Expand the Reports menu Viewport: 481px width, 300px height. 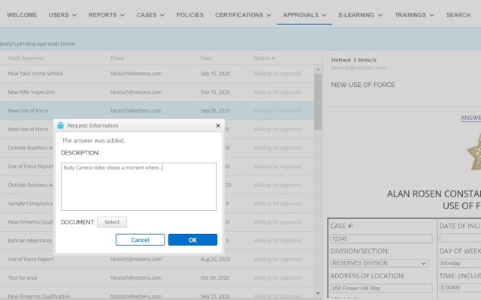tap(107, 15)
